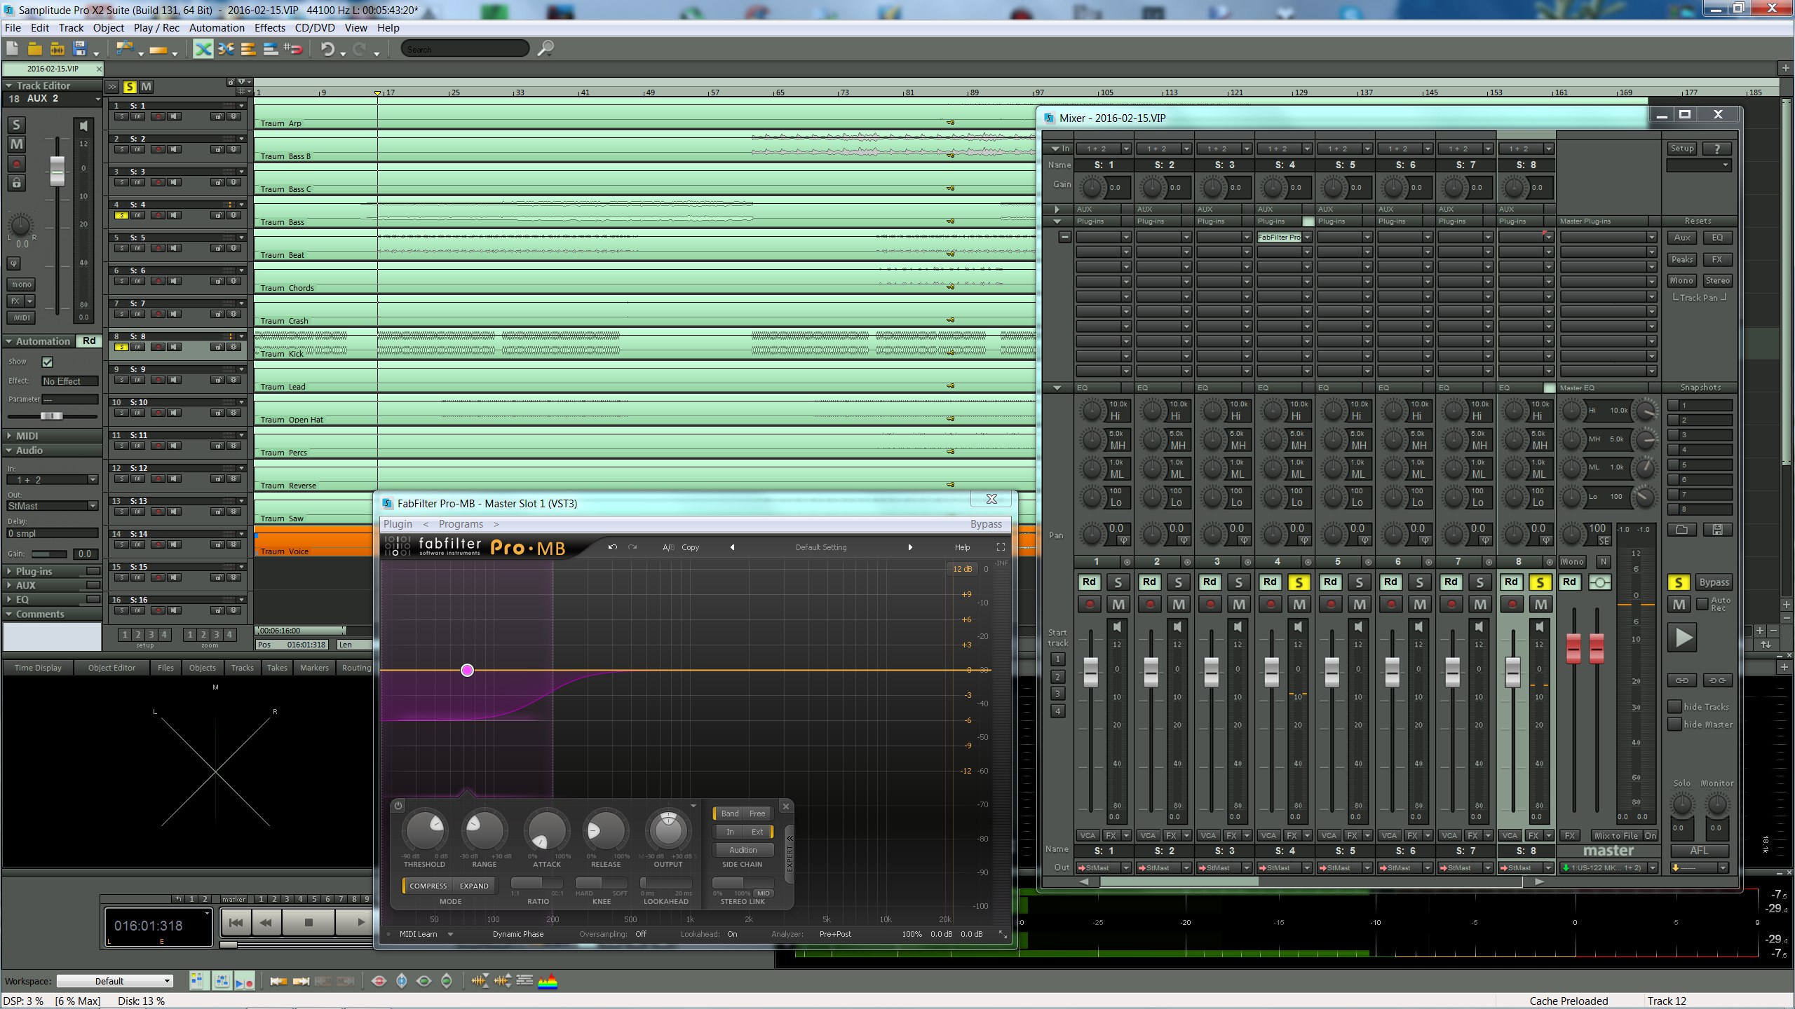Click Audition side chain button
This screenshot has width=1795, height=1009.
(x=743, y=850)
